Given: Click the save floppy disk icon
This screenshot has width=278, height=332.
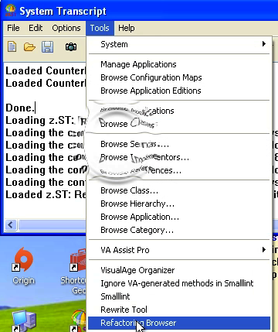Looking at the screenshot, I should pyautogui.click(x=48, y=47).
